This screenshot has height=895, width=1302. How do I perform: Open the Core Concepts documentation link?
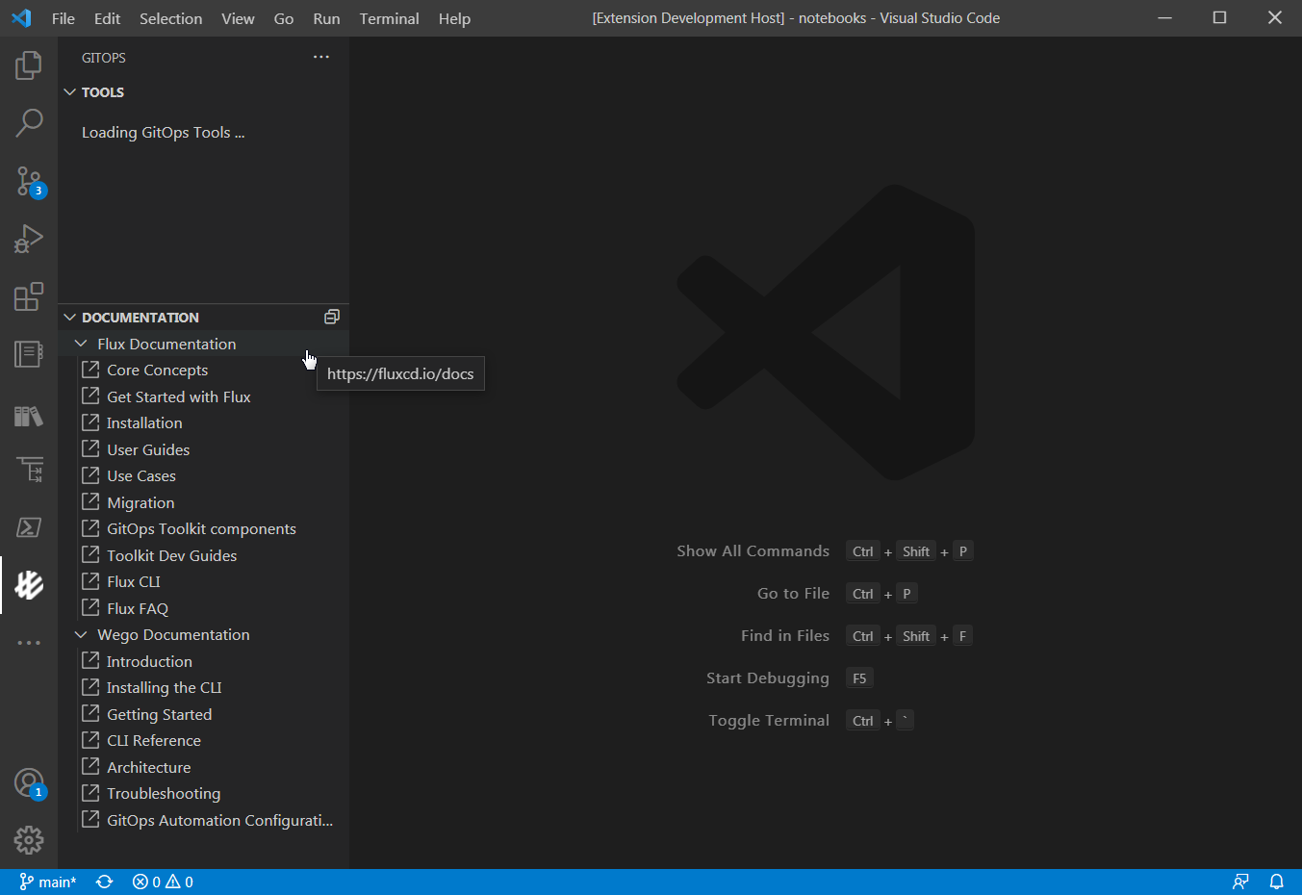pos(155,370)
